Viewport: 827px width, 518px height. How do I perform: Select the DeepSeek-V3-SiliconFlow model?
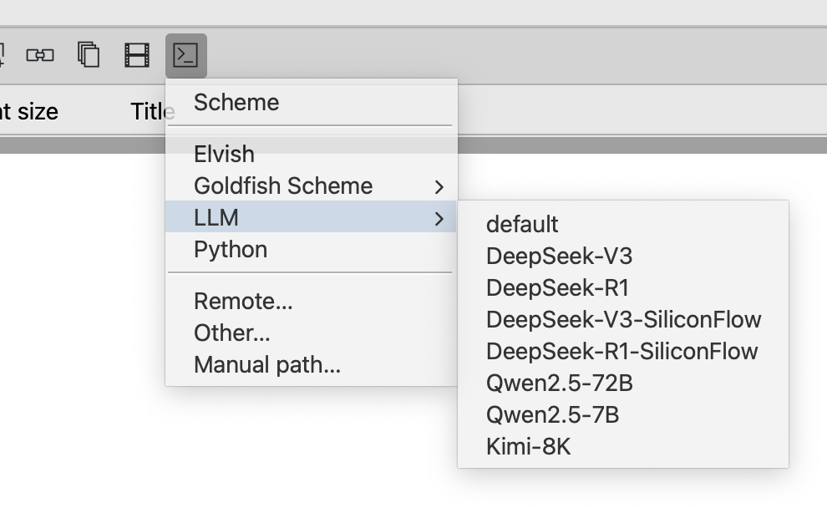coord(623,320)
